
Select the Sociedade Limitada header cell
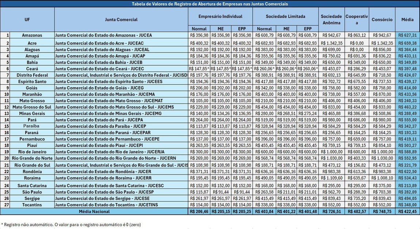(285, 16)
